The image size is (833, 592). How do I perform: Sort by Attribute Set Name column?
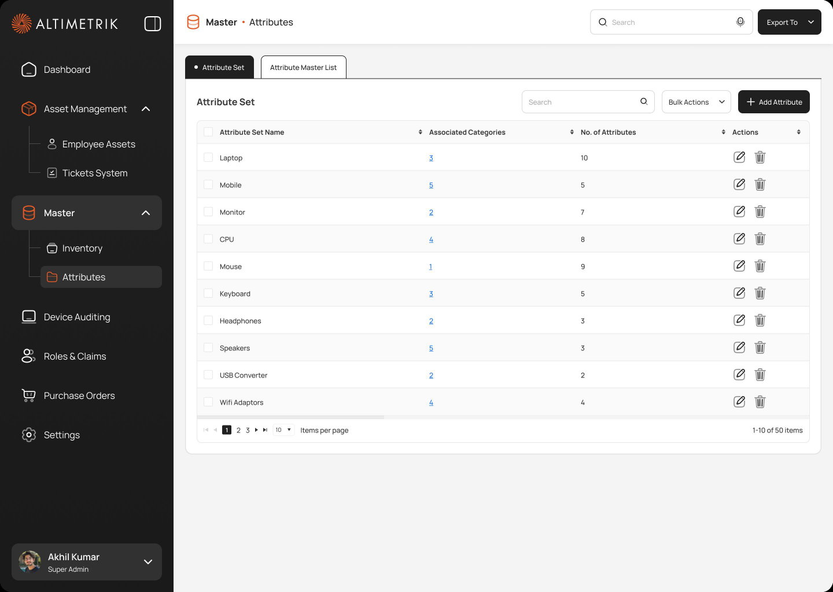420,132
